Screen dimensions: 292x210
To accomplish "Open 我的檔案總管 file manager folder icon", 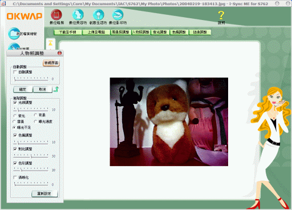I will click(14, 34).
